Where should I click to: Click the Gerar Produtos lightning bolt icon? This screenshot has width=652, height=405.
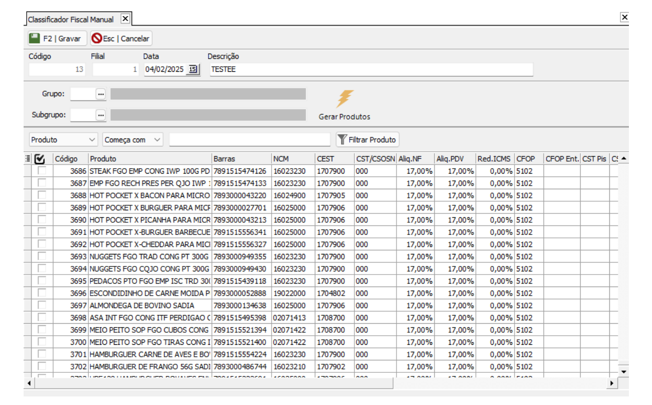click(x=345, y=99)
